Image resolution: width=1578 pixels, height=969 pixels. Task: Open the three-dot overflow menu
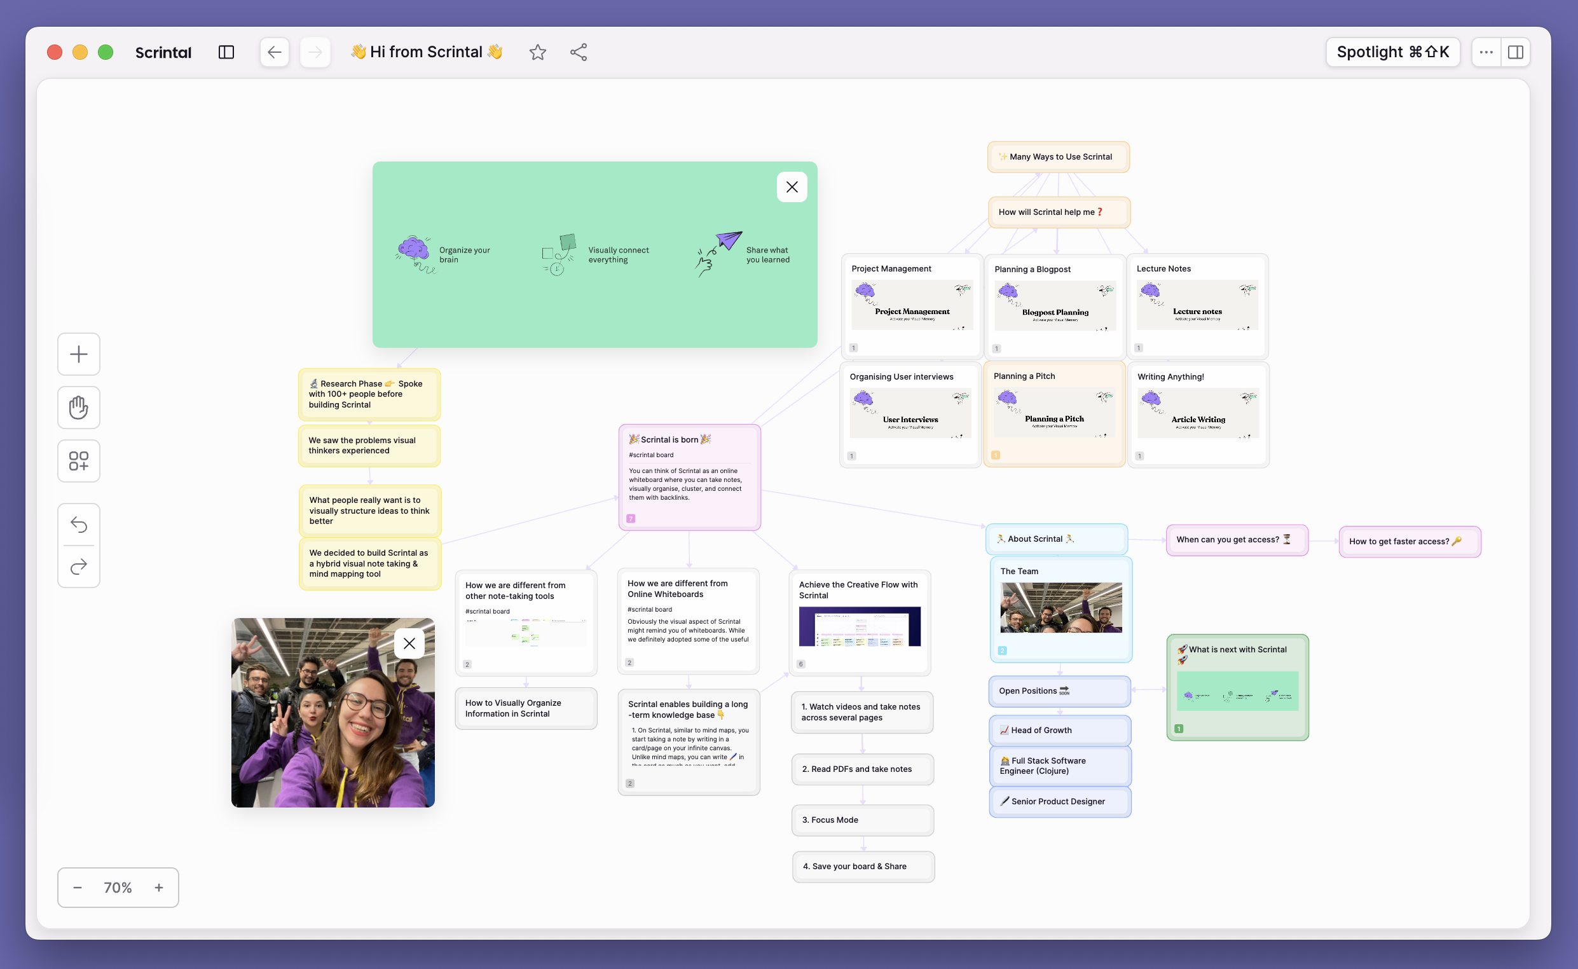[1487, 52]
